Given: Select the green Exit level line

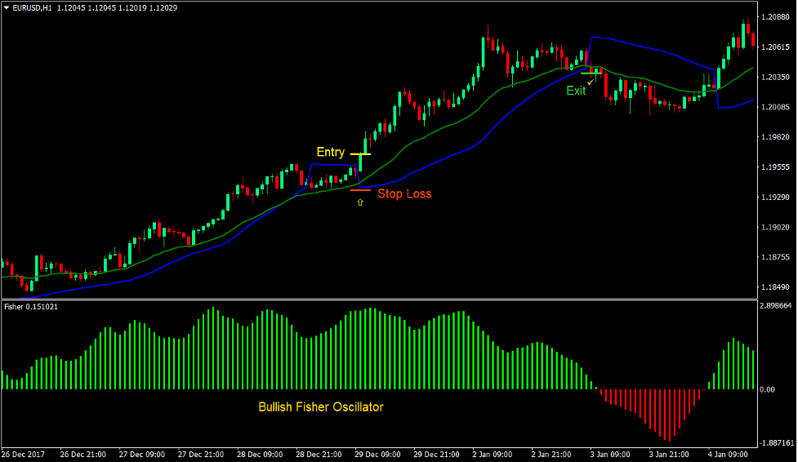Looking at the screenshot, I should [x=591, y=73].
